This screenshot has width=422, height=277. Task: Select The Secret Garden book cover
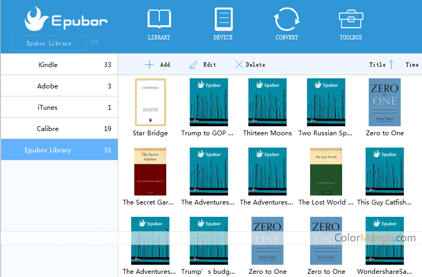150,172
